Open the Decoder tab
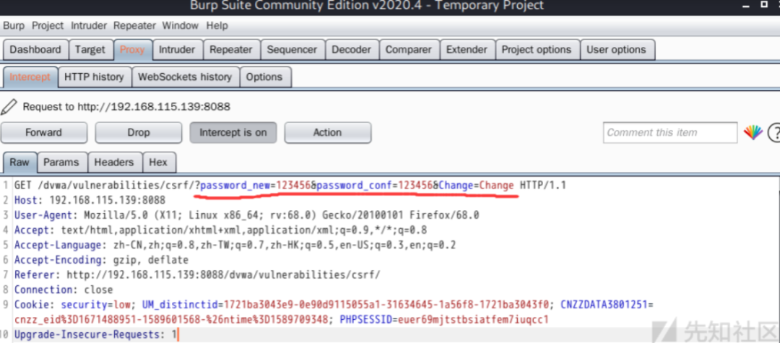The image size is (780, 343). [350, 50]
